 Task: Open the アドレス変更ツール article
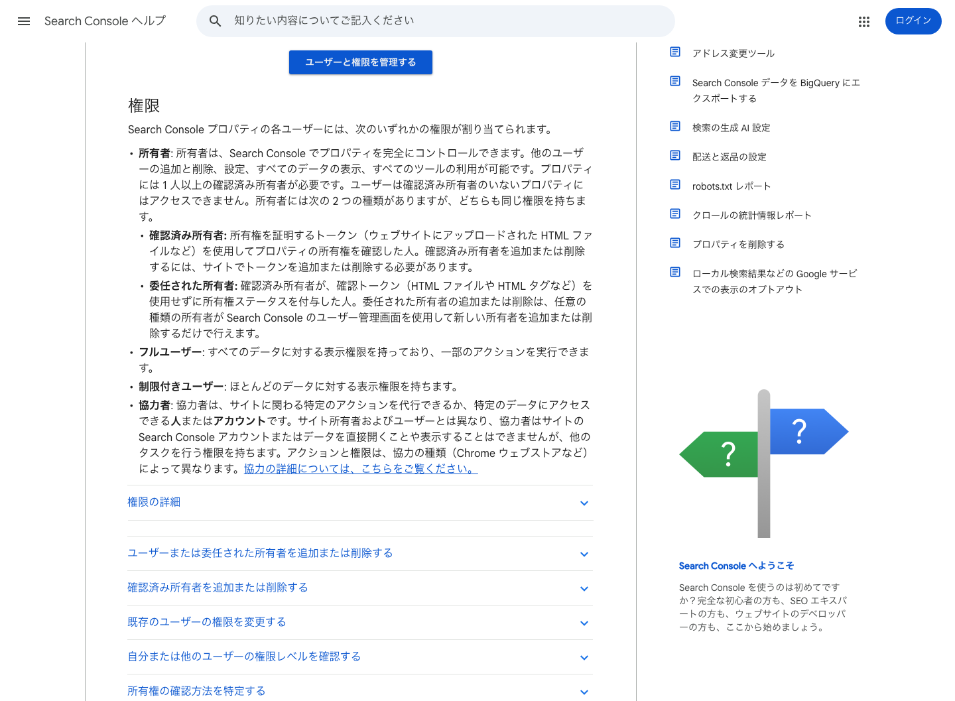[x=733, y=54]
